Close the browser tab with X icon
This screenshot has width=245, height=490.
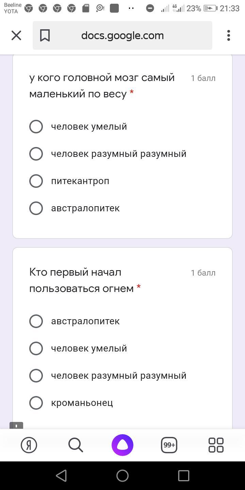tap(16, 35)
